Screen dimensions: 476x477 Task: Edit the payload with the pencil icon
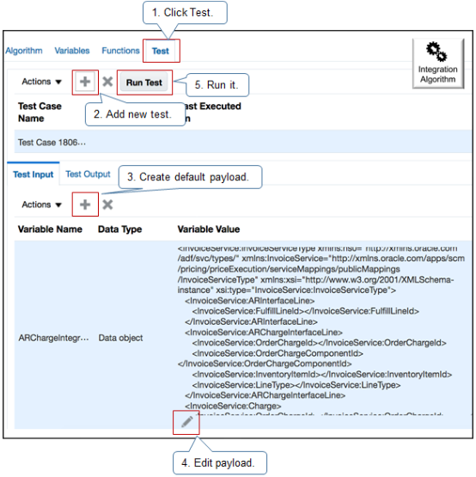pyautogui.click(x=186, y=422)
